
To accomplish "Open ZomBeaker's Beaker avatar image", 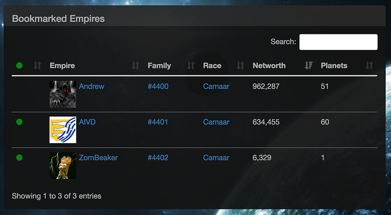I will (x=63, y=165).
